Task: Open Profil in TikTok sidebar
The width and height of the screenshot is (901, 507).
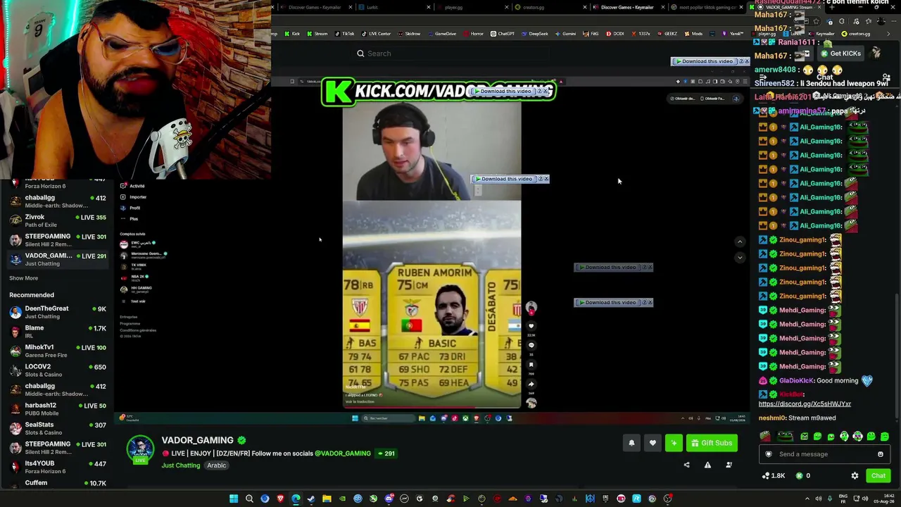Action: click(x=130, y=208)
